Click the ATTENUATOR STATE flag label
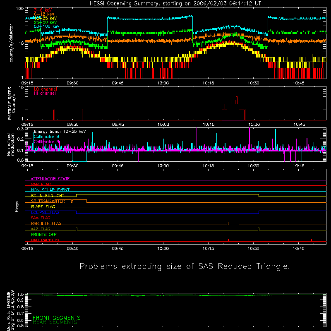The height and width of the screenshot is (331, 331). point(50,179)
